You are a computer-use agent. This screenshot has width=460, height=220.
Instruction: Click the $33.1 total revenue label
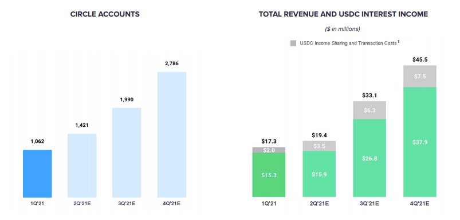point(369,95)
